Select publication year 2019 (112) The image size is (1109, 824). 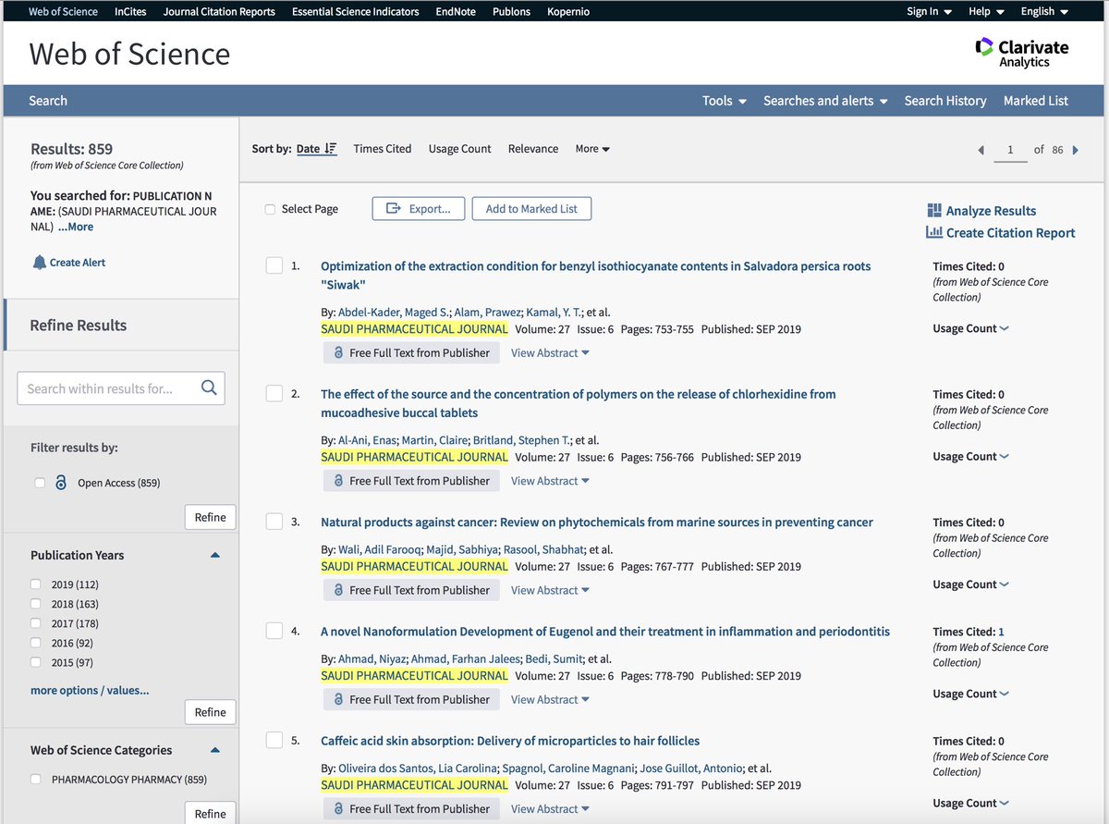pos(35,584)
